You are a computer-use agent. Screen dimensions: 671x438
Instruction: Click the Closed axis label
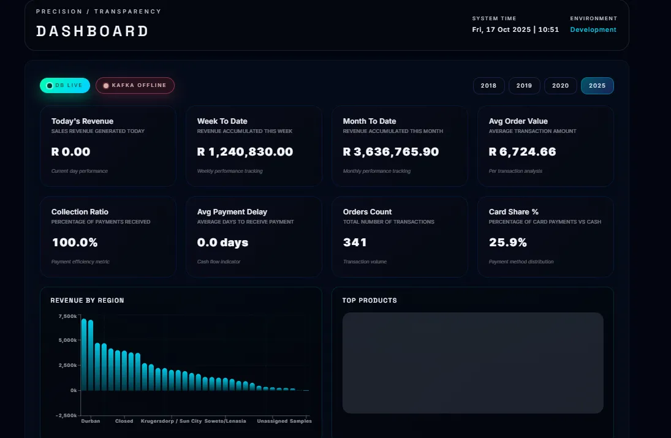tap(124, 421)
